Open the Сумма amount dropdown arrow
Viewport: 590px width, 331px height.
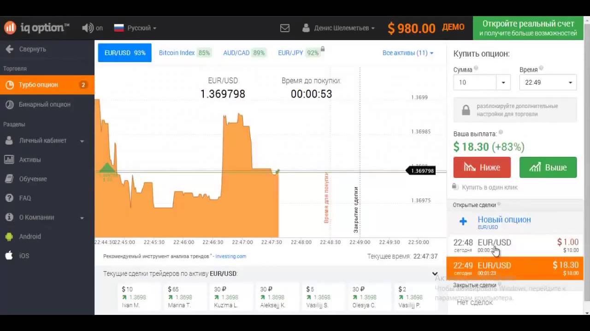pyautogui.click(x=503, y=83)
